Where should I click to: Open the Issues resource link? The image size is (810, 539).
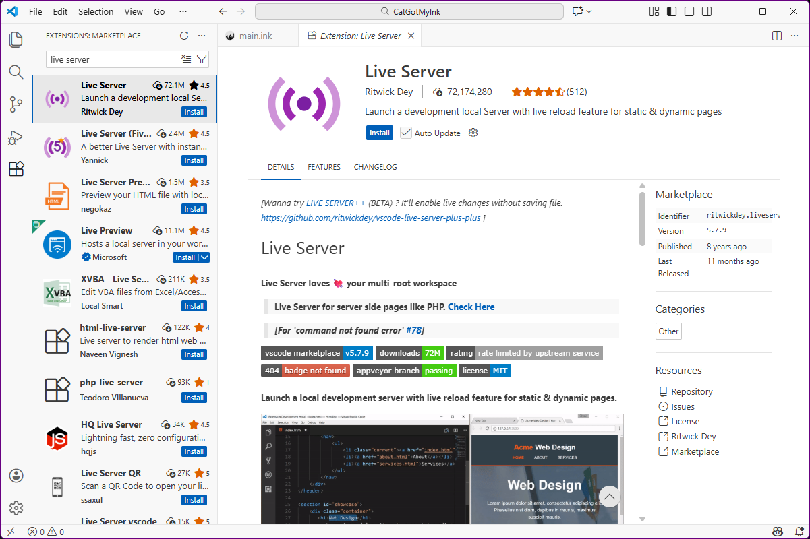click(x=683, y=406)
